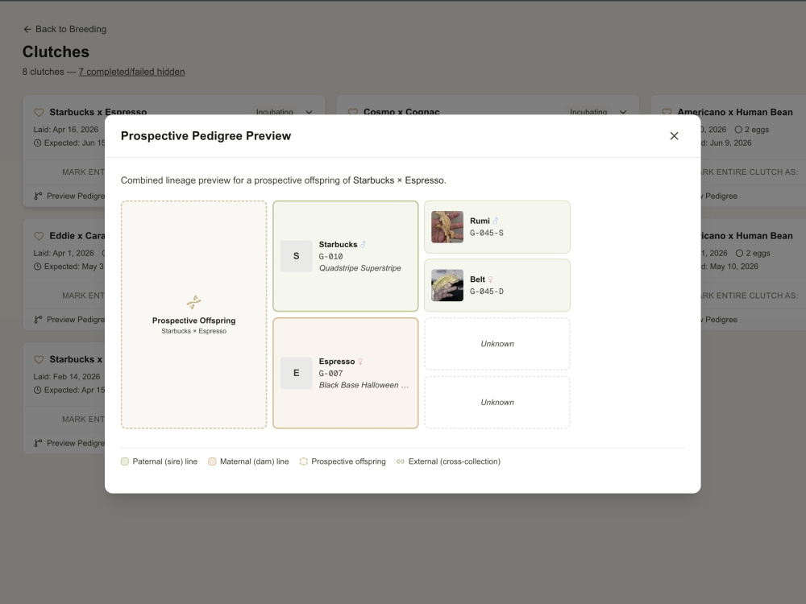
Task: Click clock icon beside Expected: Jun 15
Action: tap(38, 143)
